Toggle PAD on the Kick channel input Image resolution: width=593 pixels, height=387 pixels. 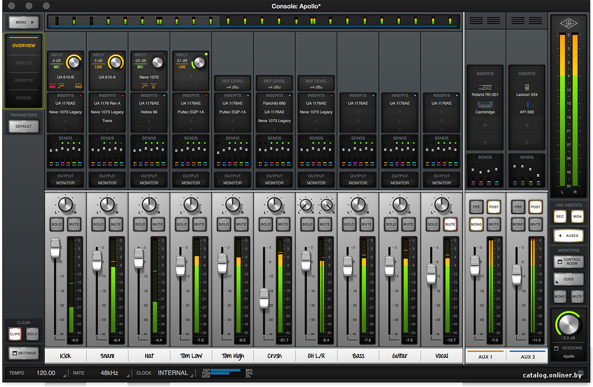[78, 87]
